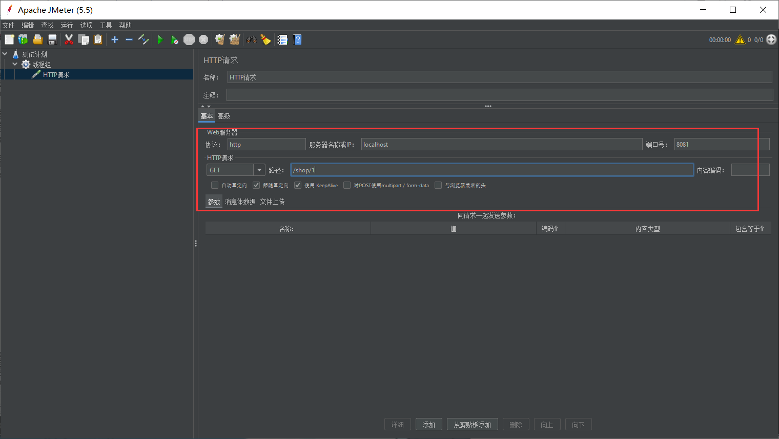
Task: Open search with binoculars icon
Action: pyautogui.click(x=252, y=39)
